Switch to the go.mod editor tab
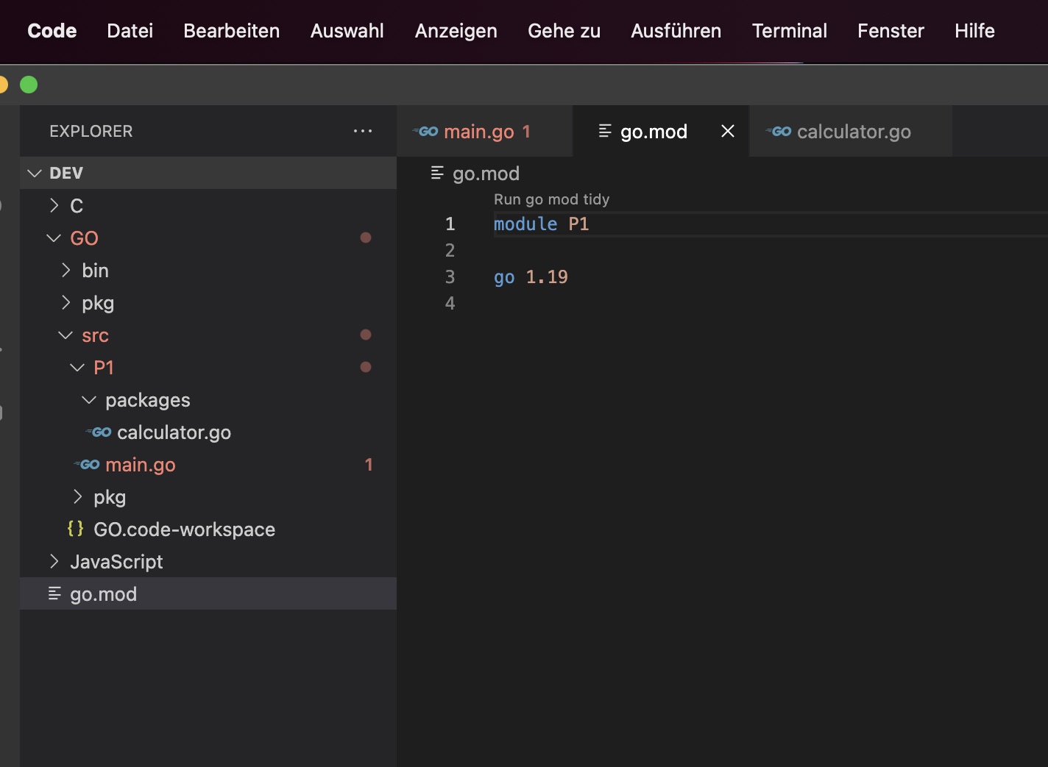Viewport: 1048px width, 767px height. (x=661, y=132)
